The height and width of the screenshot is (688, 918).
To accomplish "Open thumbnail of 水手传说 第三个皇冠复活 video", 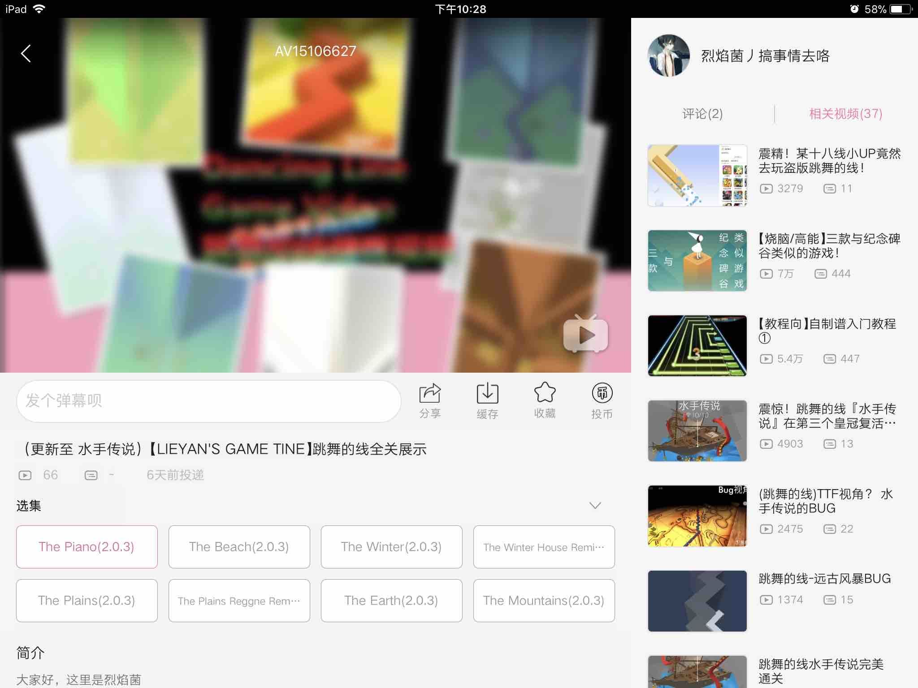I will coord(697,430).
